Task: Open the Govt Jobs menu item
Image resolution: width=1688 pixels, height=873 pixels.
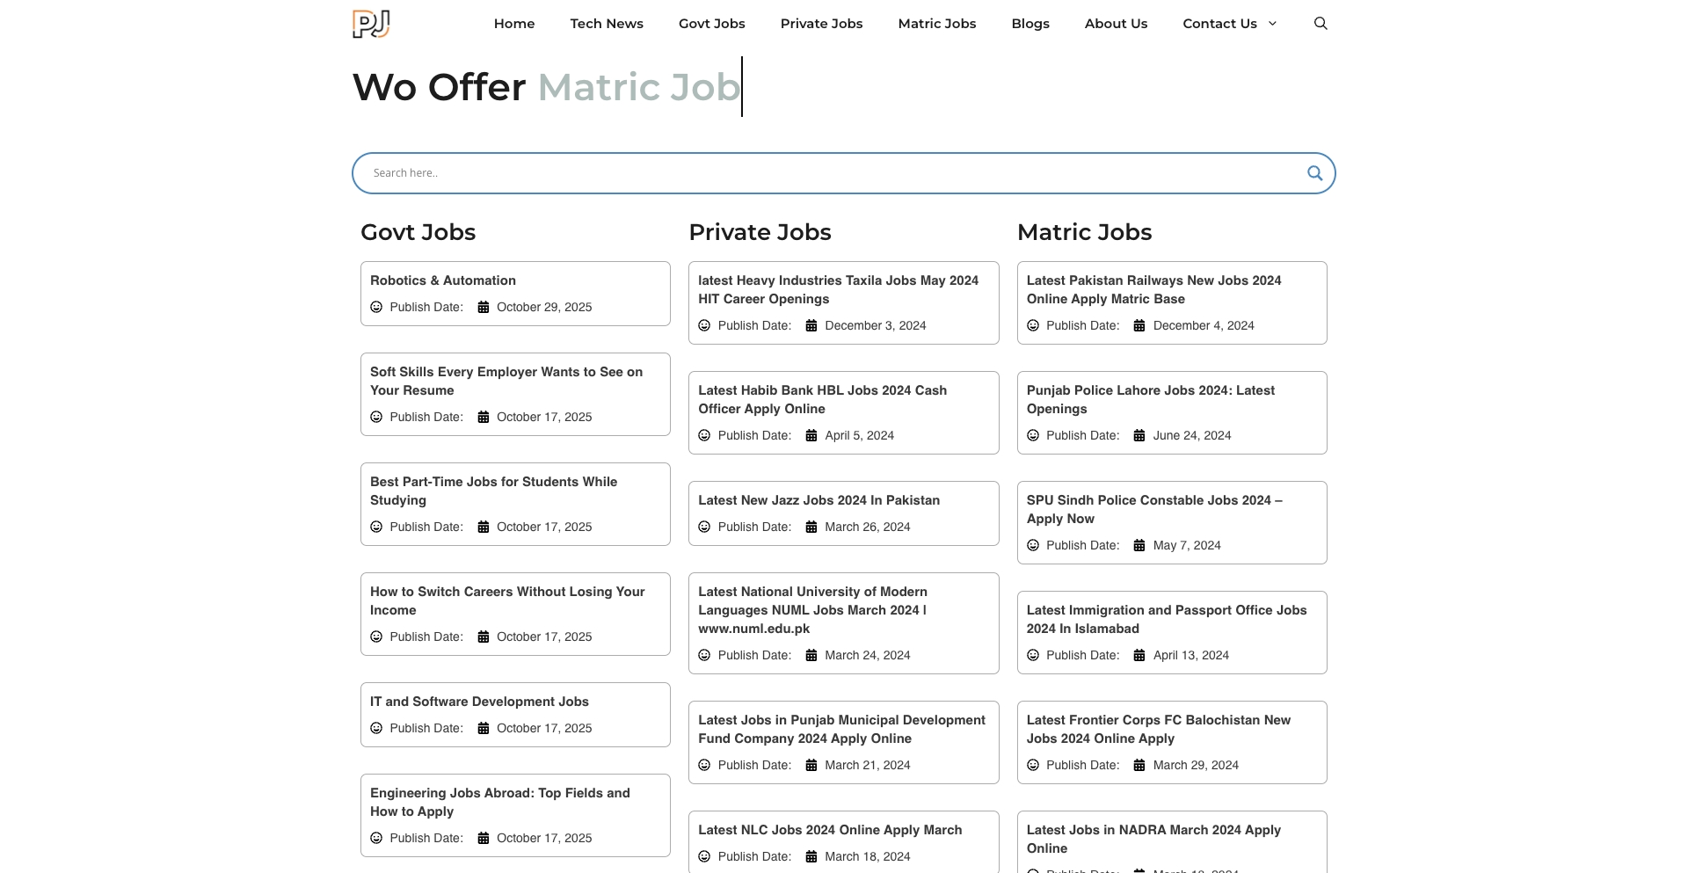Action: coord(712,24)
